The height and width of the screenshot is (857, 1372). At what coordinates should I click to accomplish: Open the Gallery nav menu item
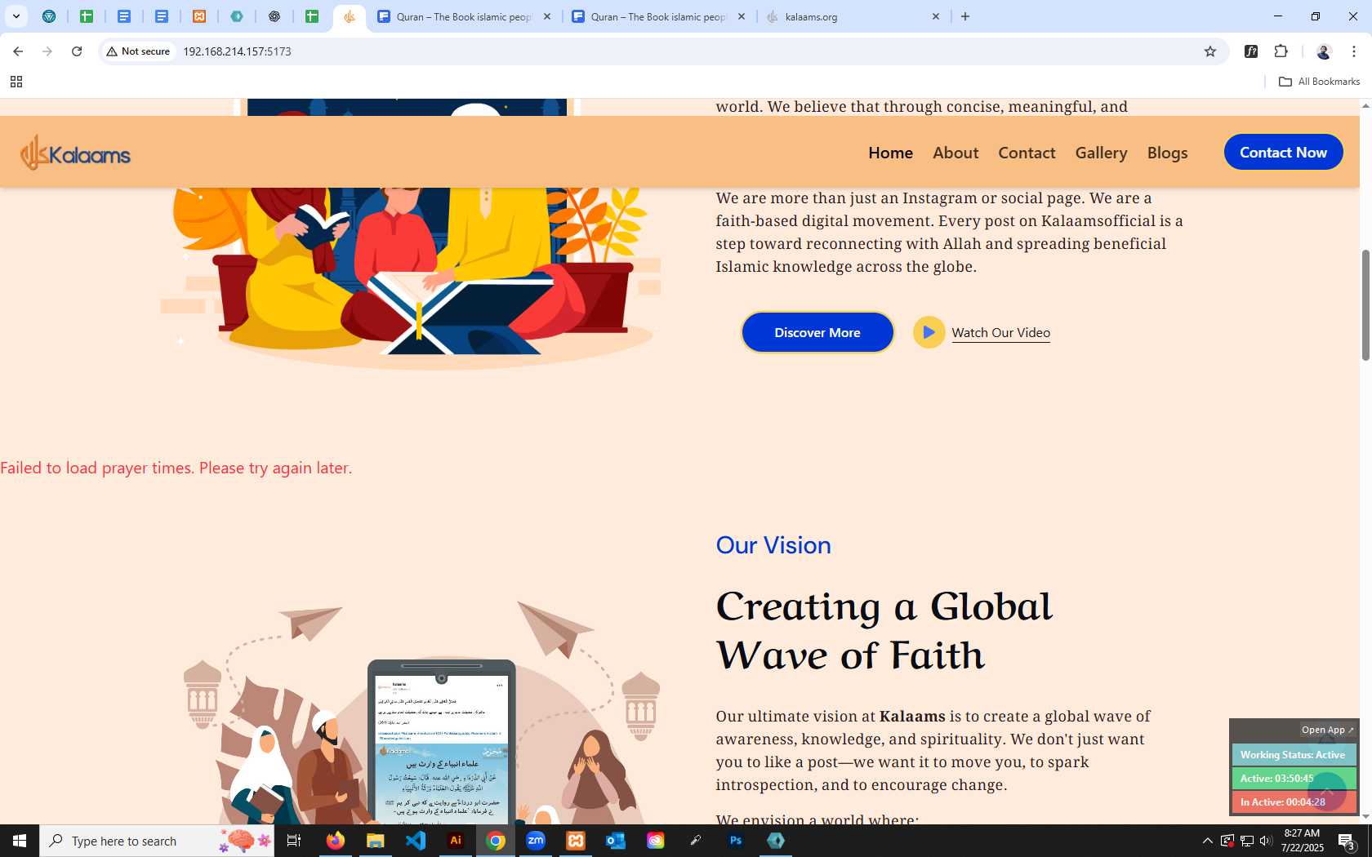[x=1101, y=153]
